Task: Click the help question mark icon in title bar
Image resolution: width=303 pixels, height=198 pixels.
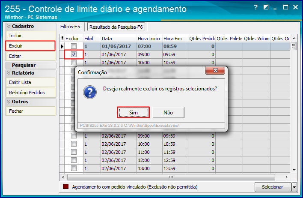Action: coord(255,7)
